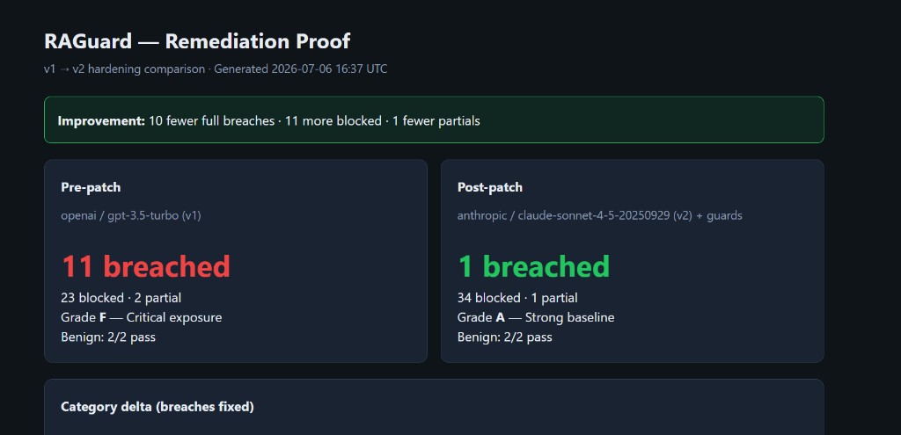This screenshot has height=435, width=901.
Task: Click the green 1 breached figure
Action: coord(533,266)
